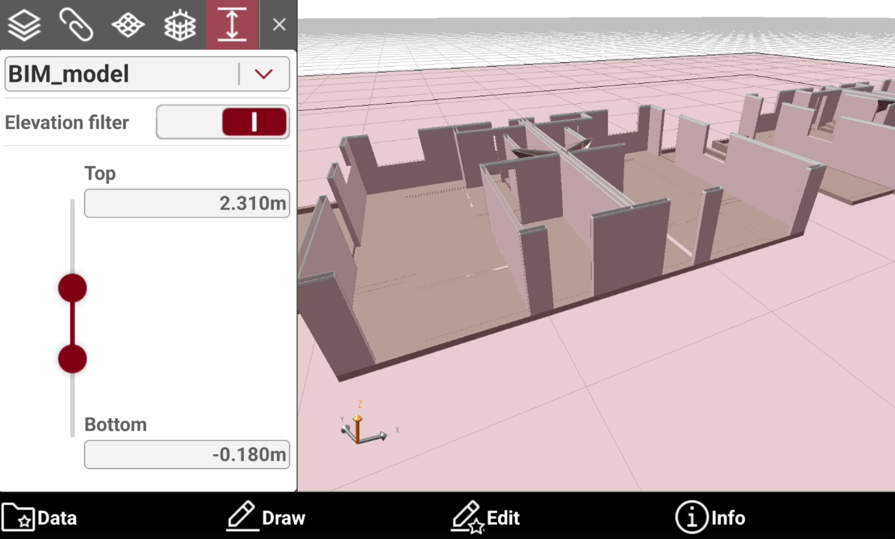The width and height of the screenshot is (895, 539).
Task: Click the upper elevation slider handle
Action: (73, 288)
